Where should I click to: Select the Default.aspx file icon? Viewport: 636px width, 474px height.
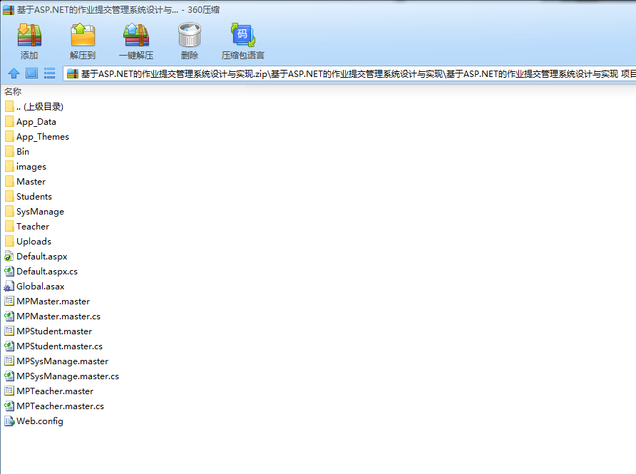(x=9, y=257)
